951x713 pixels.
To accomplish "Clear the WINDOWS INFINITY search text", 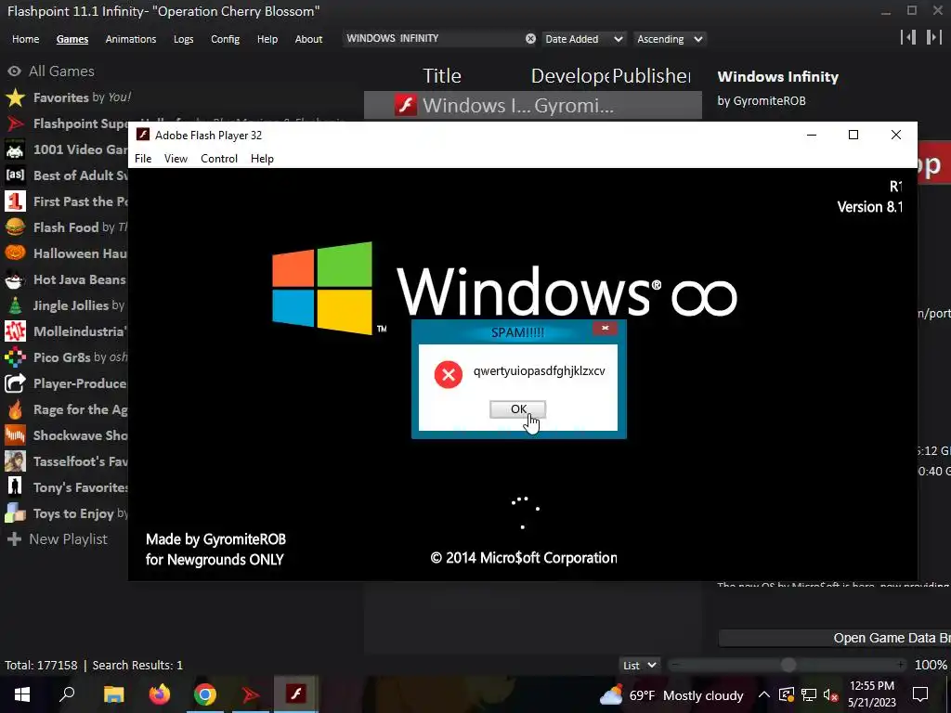I will coord(530,39).
